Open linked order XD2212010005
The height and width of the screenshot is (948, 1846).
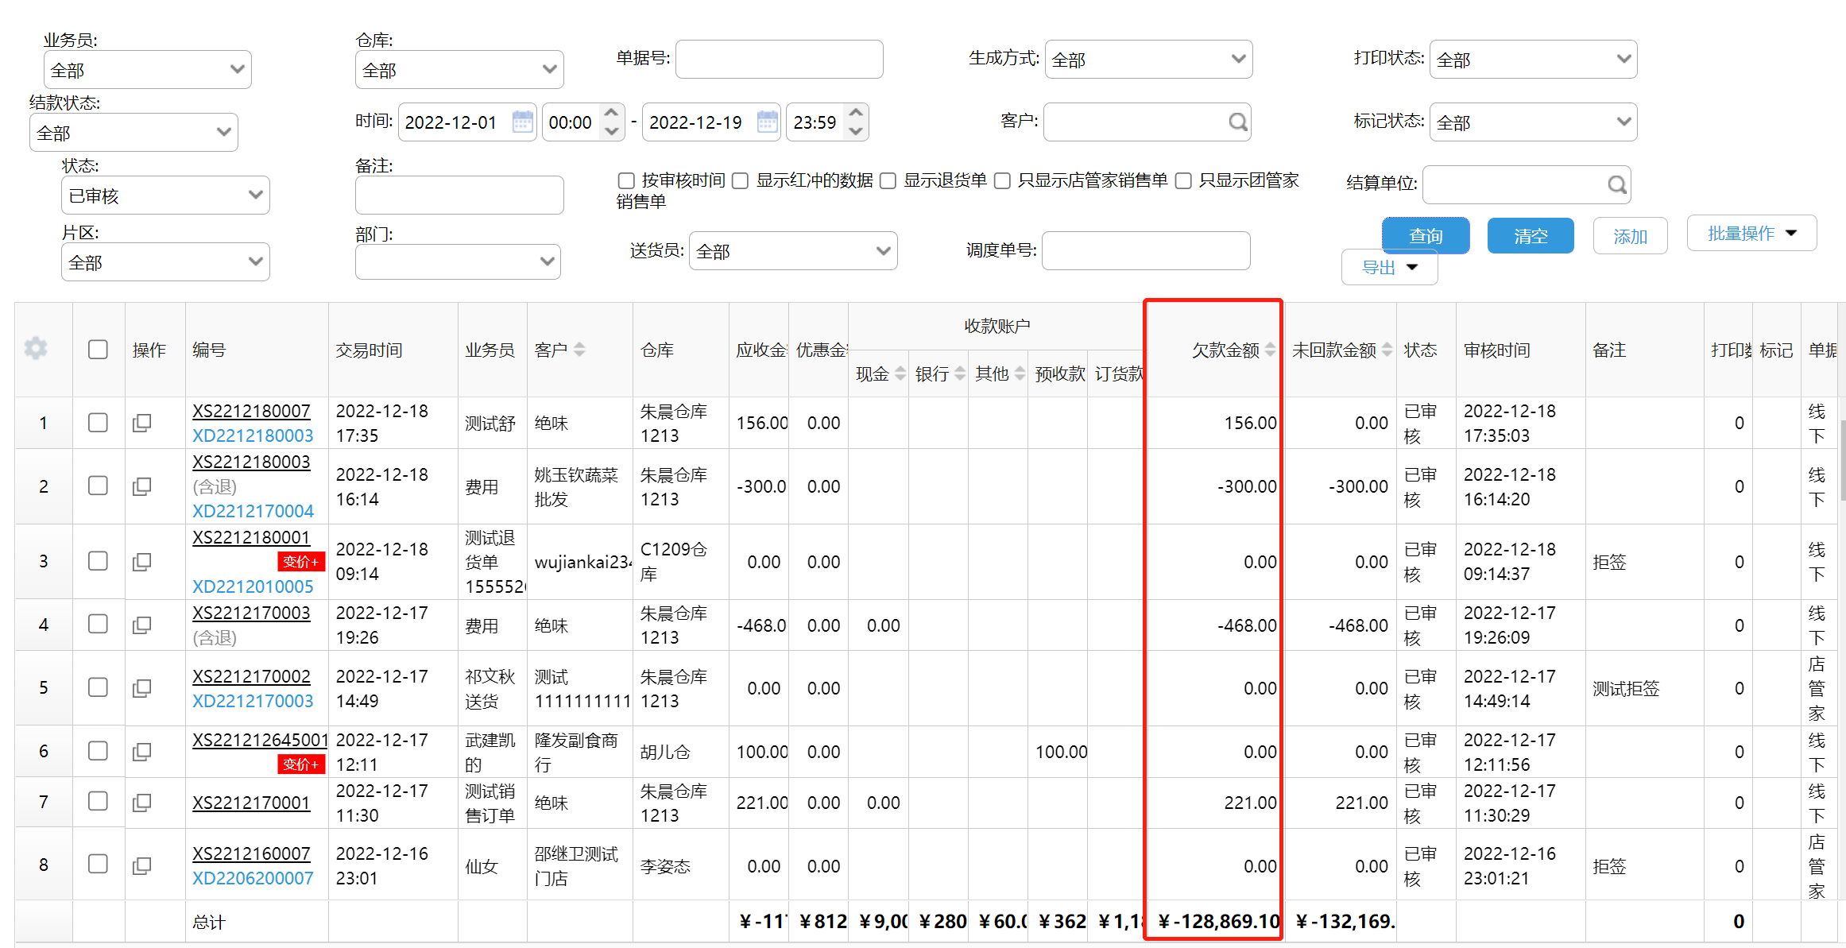coord(253,586)
